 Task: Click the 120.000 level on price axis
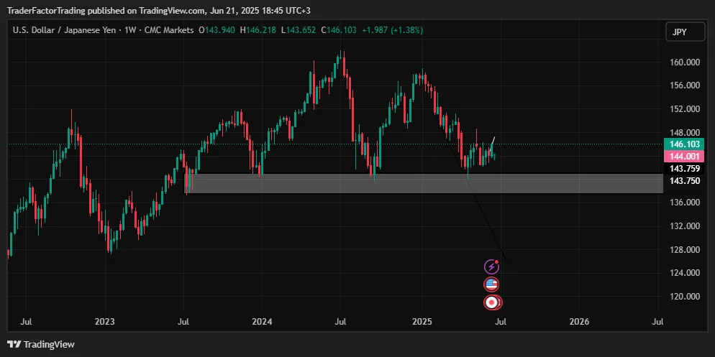pyautogui.click(x=684, y=297)
